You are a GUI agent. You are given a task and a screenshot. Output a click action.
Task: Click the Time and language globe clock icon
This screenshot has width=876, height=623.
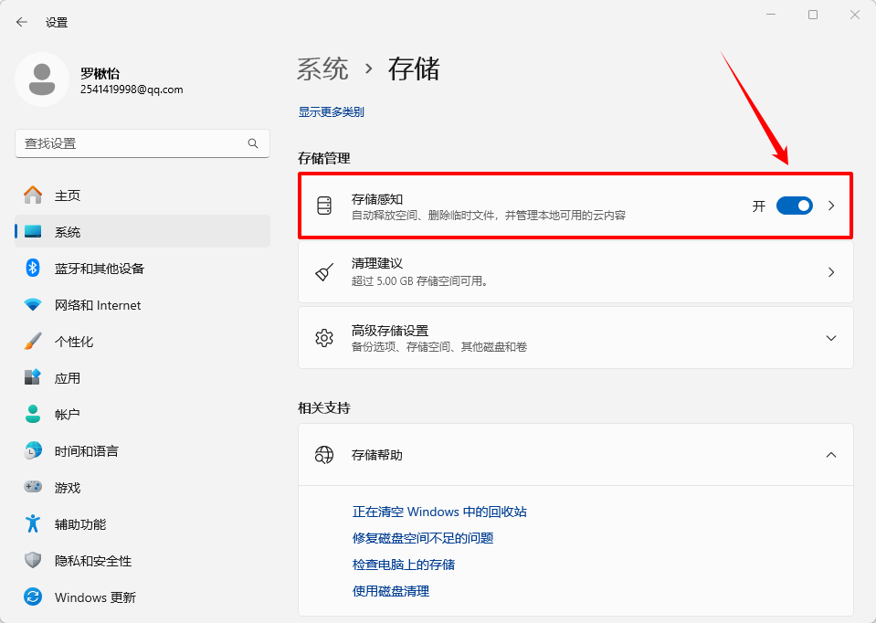pos(33,451)
